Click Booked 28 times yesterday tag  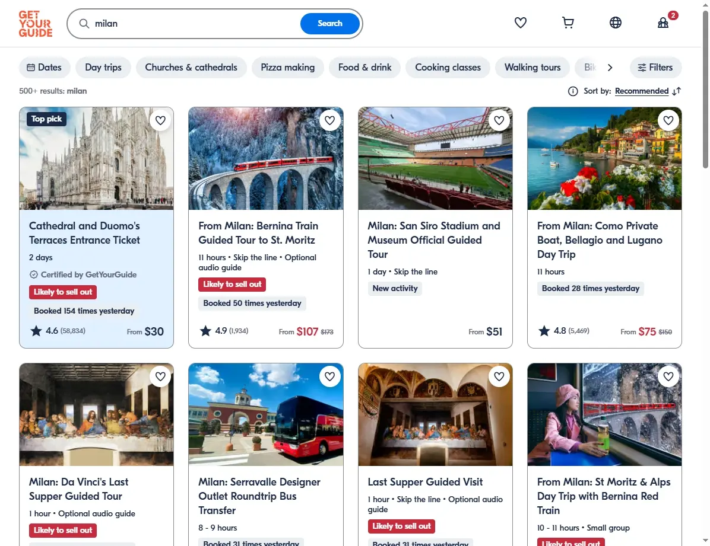591,288
